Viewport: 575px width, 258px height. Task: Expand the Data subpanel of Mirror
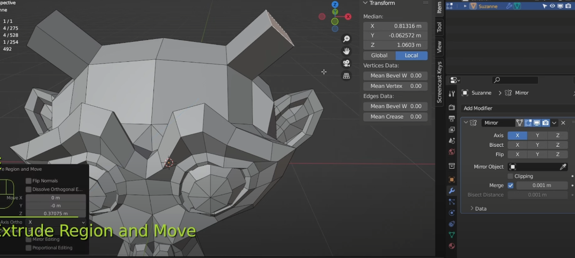(x=472, y=209)
